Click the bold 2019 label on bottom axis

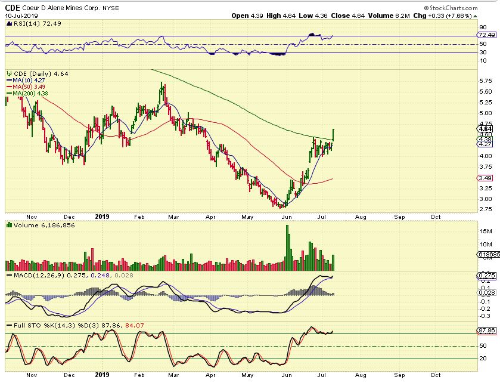tap(102, 375)
